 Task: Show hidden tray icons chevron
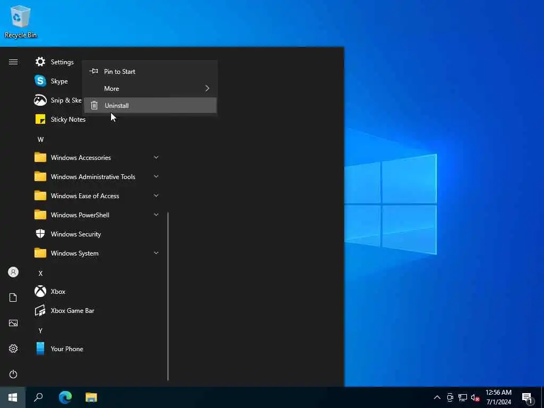tap(437, 397)
